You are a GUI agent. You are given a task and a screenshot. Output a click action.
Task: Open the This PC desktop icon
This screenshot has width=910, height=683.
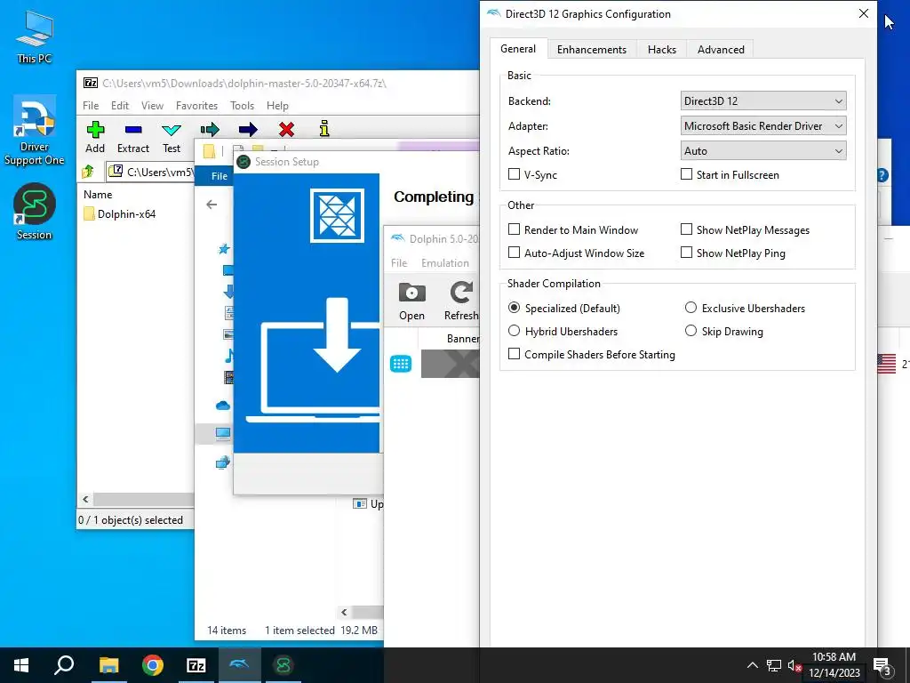point(35,37)
